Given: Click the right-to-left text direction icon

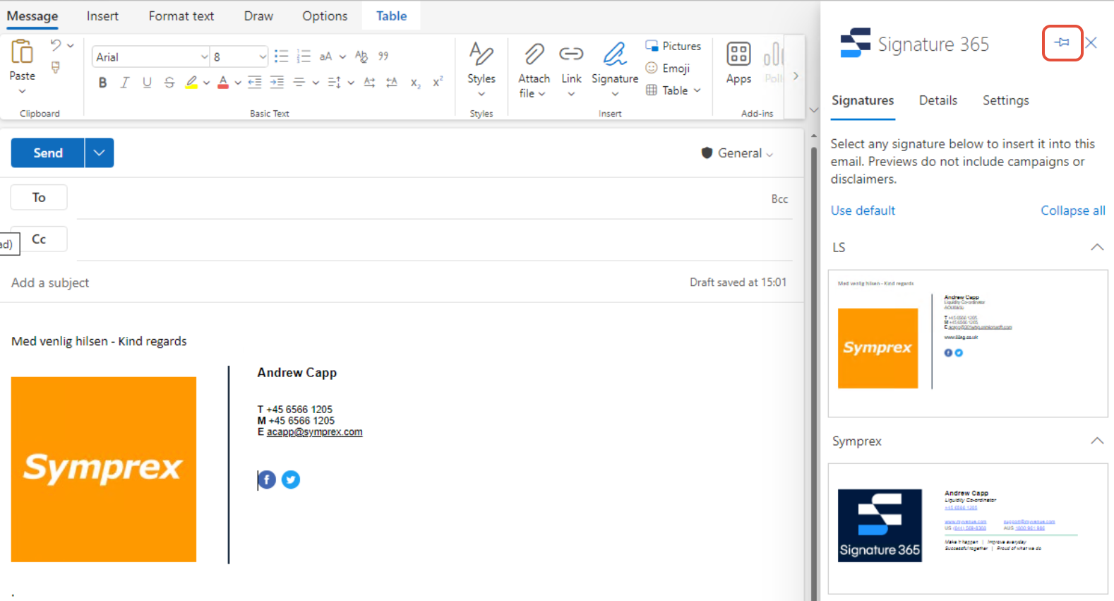Looking at the screenshot, I should pyautogui.click(x=392, y=83).
